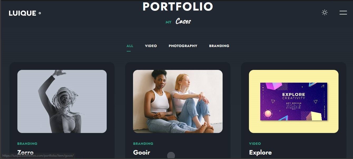
Task: Open the Gooir project title link
Action: [x=142, y=152]
